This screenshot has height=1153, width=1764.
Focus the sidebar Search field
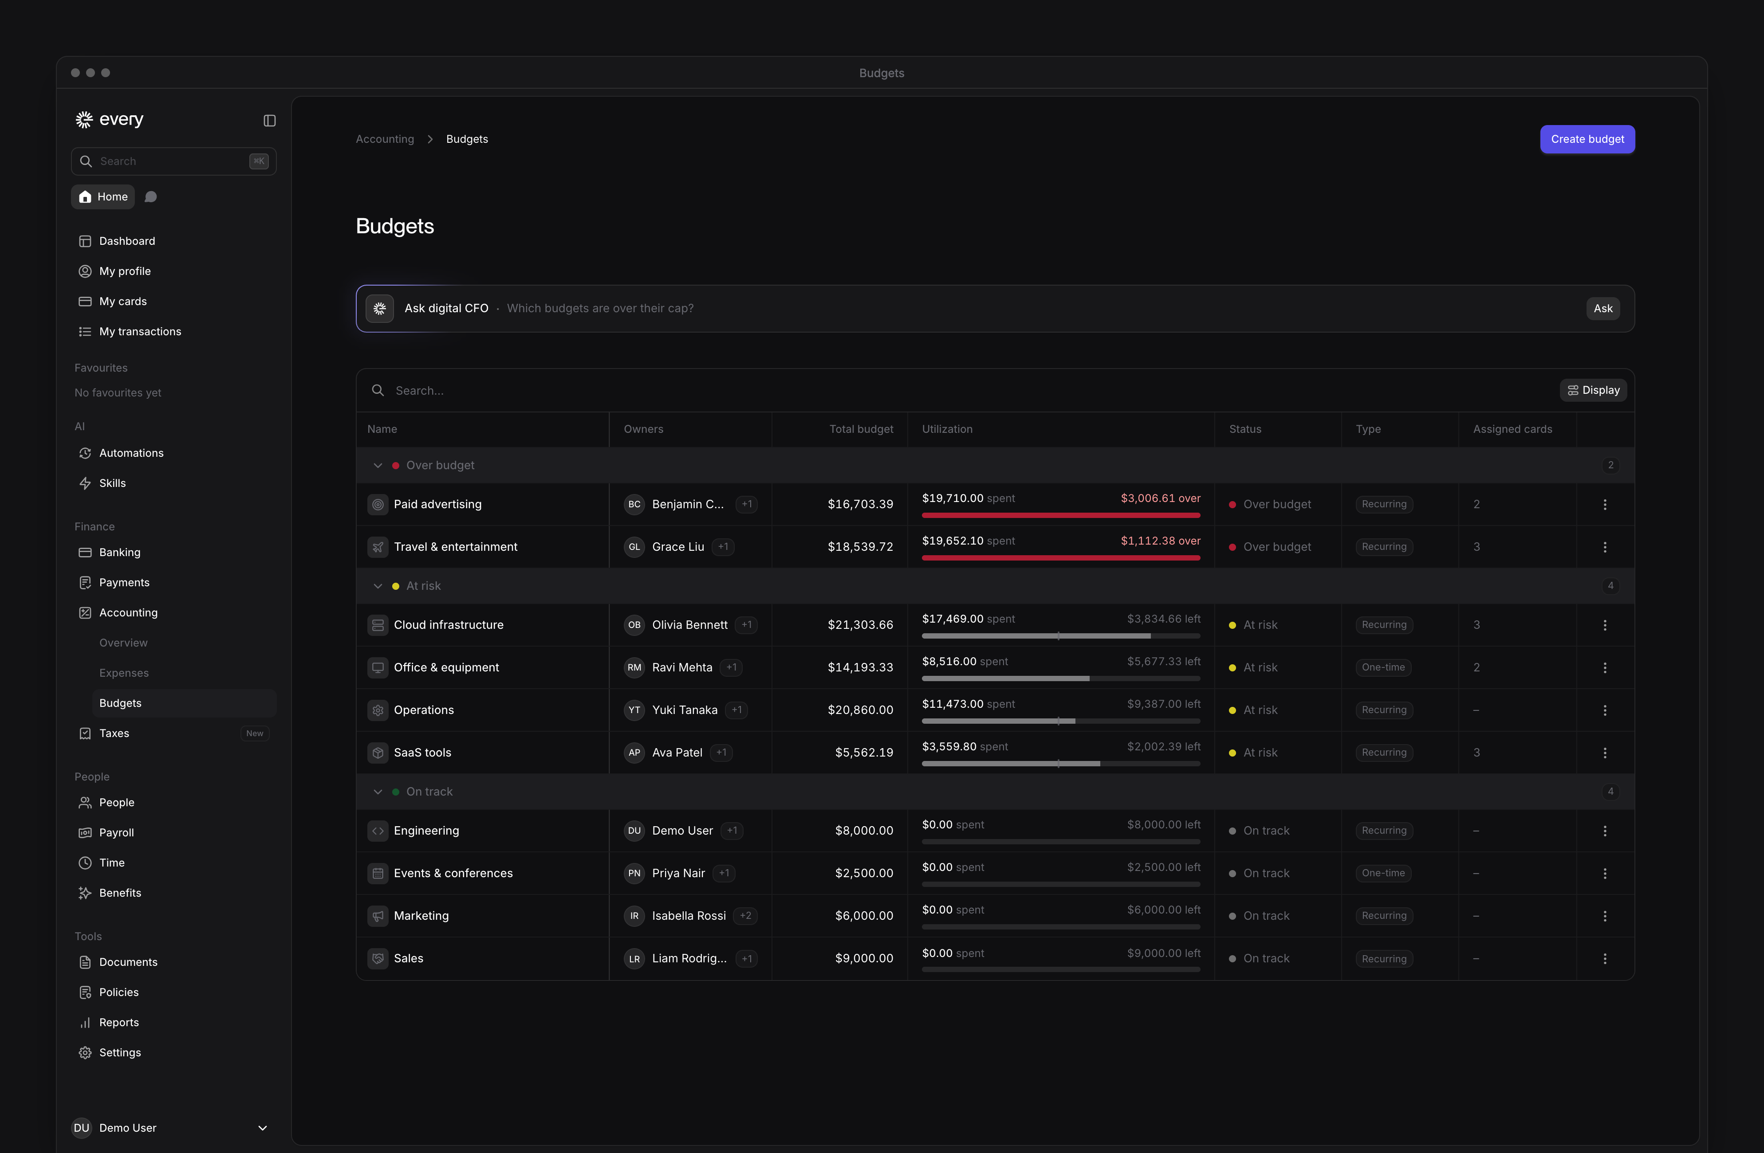173,161
